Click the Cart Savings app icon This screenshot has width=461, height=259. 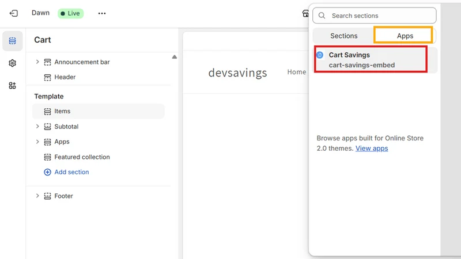[320, 55]
